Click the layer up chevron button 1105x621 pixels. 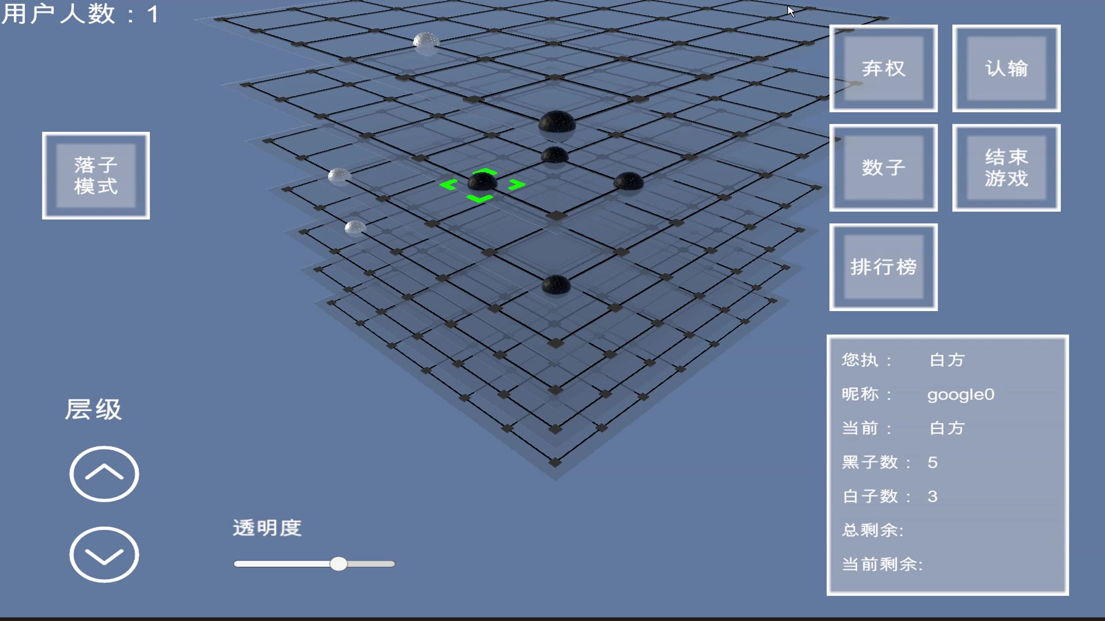[104, 474]
